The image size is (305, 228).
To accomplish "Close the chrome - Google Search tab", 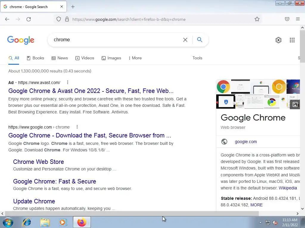I will pos(62,7).
